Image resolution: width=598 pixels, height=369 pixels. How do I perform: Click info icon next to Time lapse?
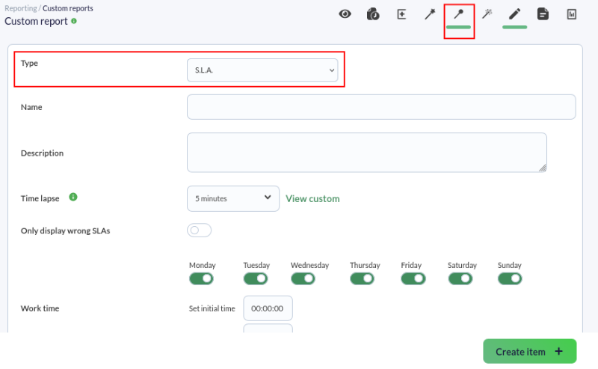[73, 197]
